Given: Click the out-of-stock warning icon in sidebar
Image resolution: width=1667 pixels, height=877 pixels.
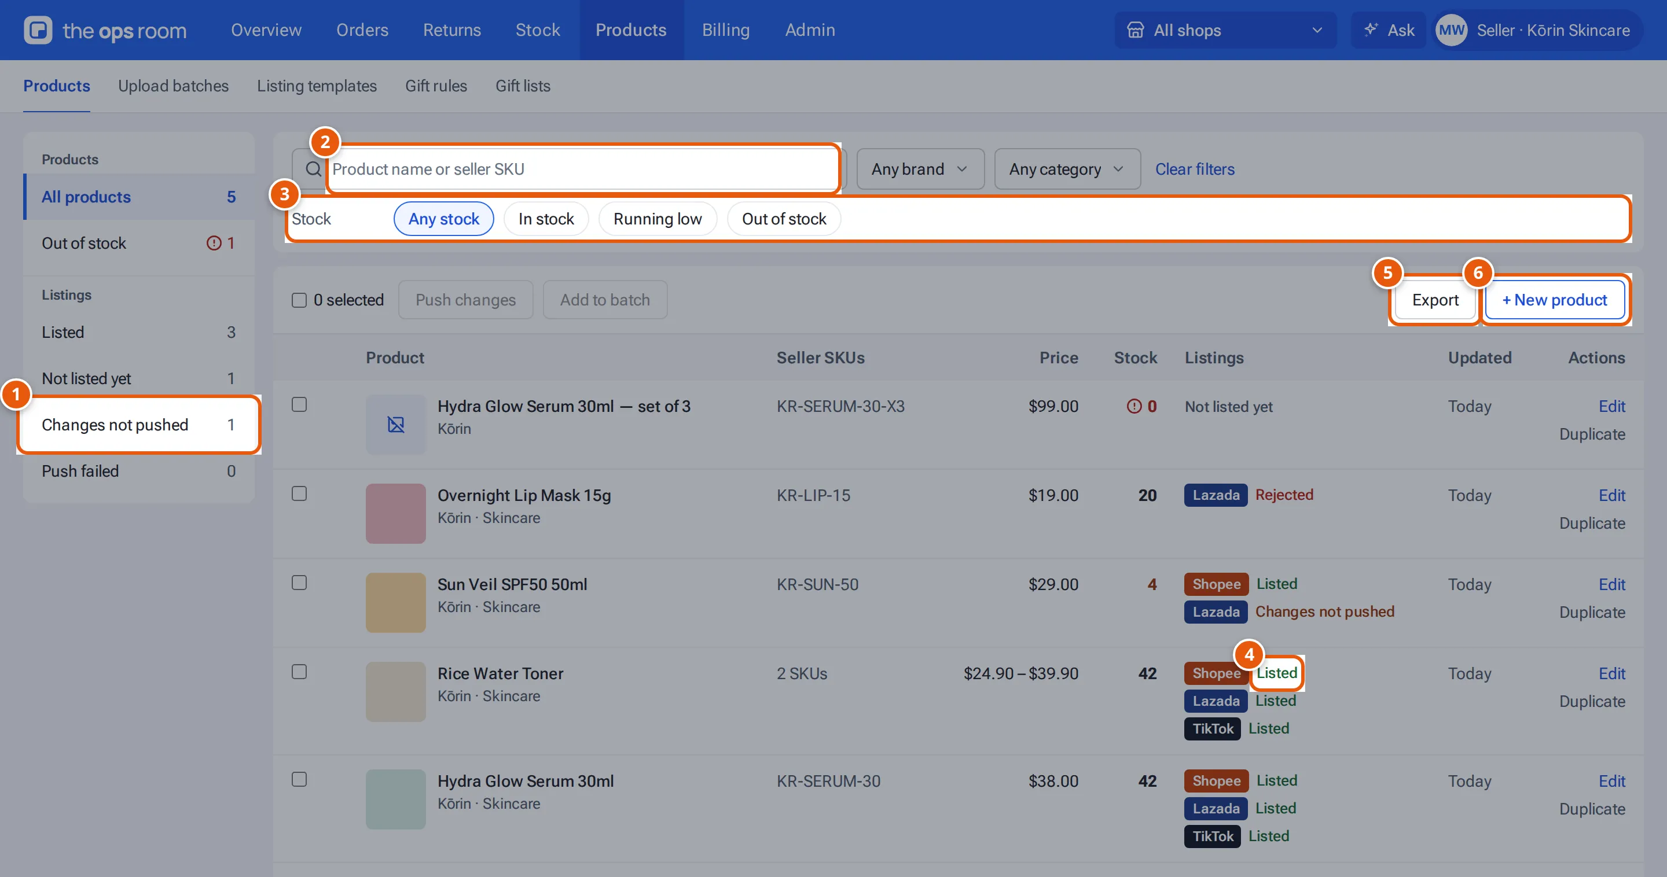Looking at the screenshot, I should [x=214, y=243].
